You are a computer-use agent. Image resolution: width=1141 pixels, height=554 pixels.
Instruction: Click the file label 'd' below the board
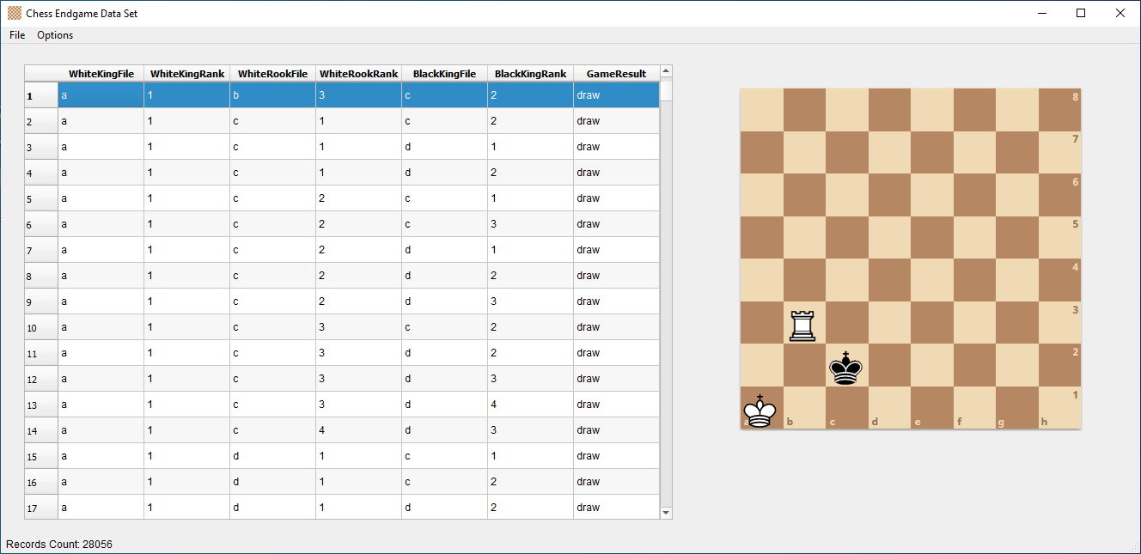[x=874, y=421]
